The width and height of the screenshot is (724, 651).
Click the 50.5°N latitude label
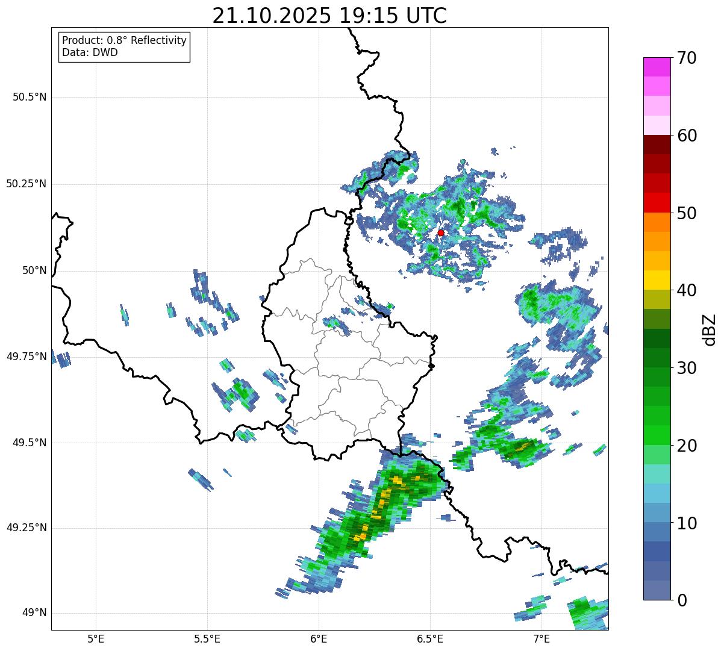pyautogui.click(x=30, y=97)
